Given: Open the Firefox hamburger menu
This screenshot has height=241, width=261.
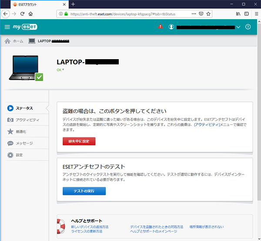Looking at the screenshot, I should (x=257, y=14).
